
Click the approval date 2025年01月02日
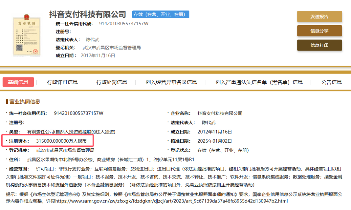(214, 141)
